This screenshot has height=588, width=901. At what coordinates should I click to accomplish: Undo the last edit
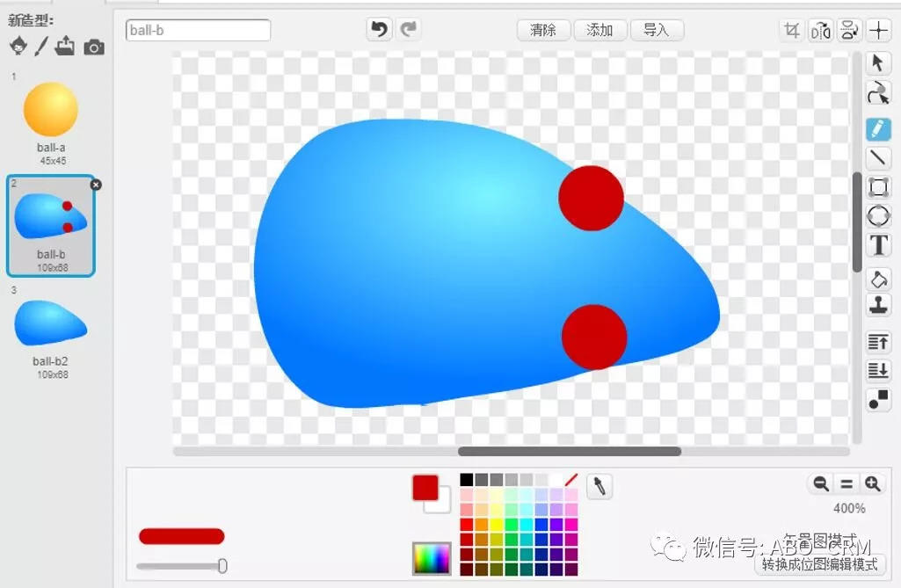379,29
